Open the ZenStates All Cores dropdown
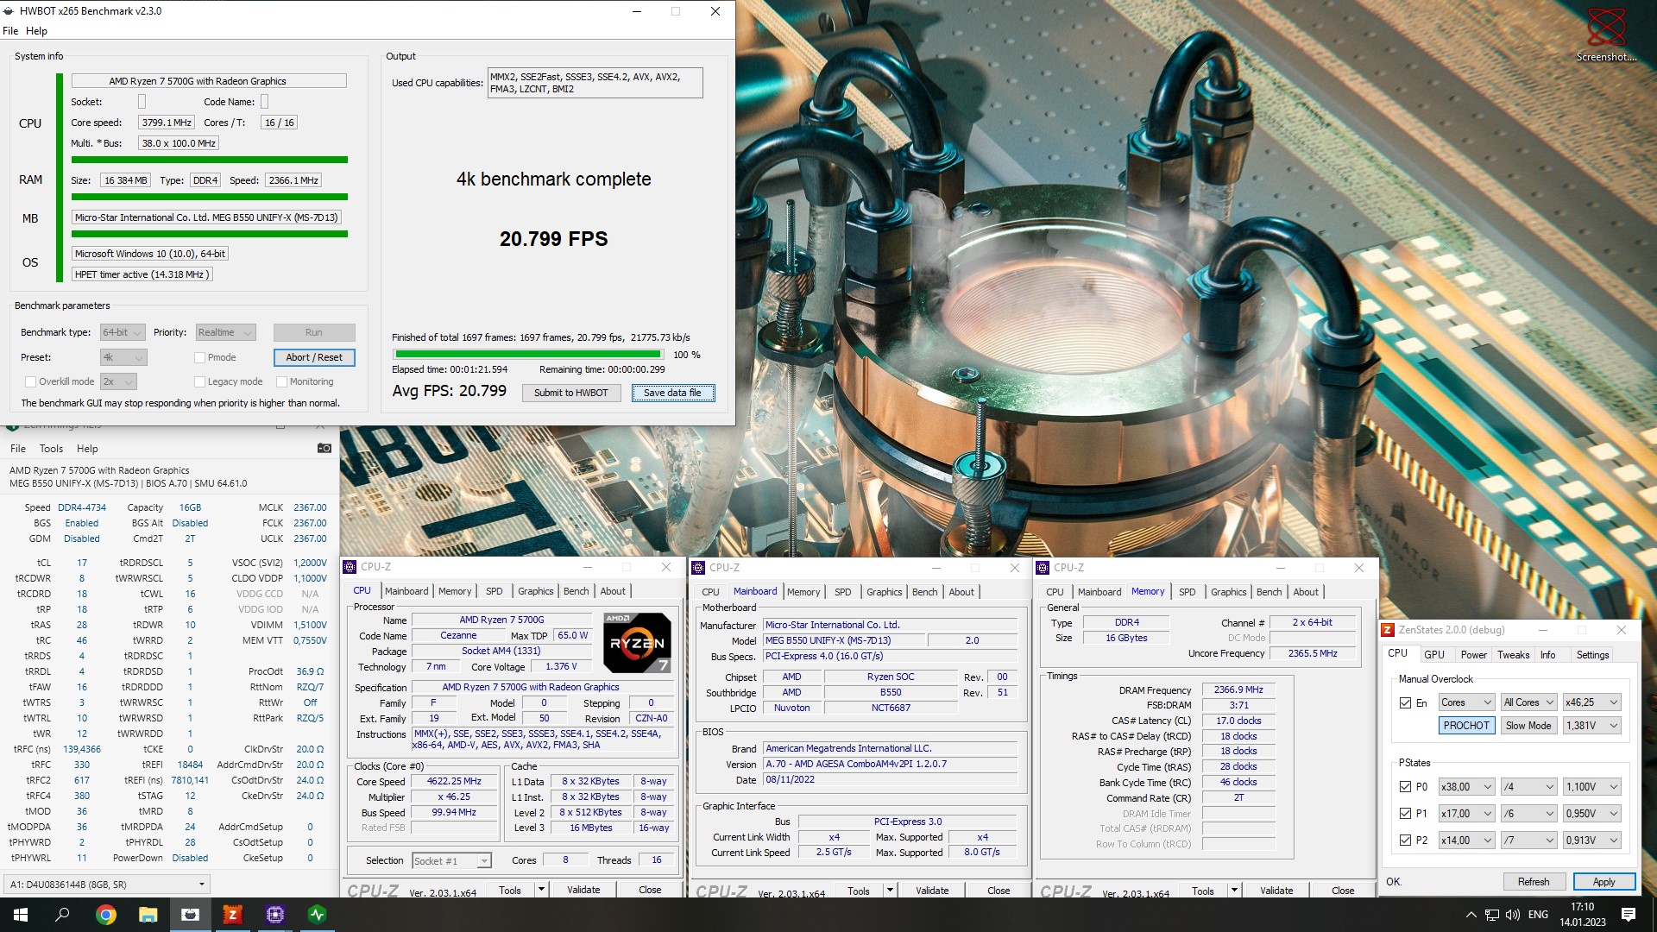The width and height of the screenshot is (1657, 932). pos(1528,702)
